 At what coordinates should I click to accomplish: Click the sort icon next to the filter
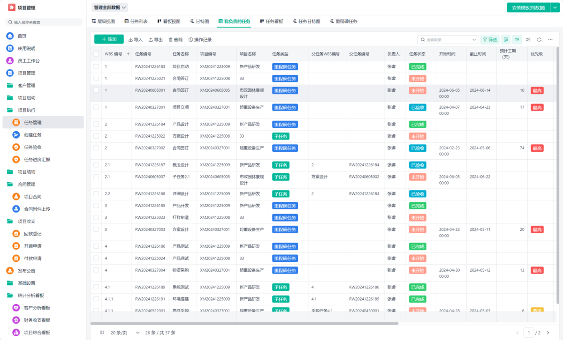coord(517,40)
